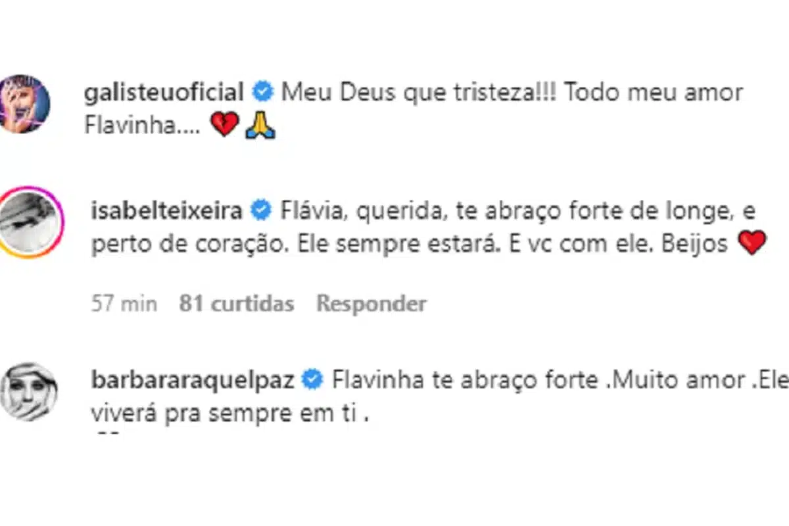Image resolution: width=789 pixels, height=526 pixels.
Task: Click verified badge next to isabelteixeira
Action: coord(262,210)
